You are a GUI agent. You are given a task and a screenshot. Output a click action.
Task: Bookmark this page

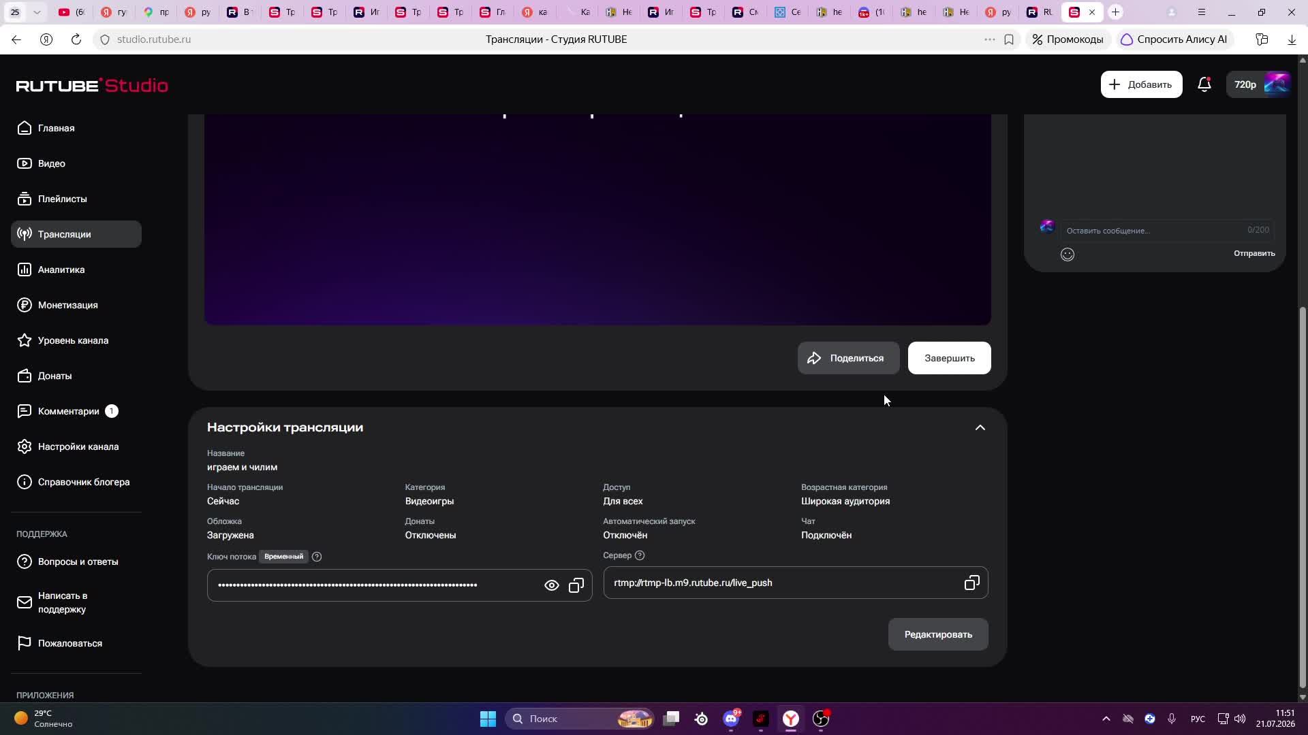(1009, 39)
